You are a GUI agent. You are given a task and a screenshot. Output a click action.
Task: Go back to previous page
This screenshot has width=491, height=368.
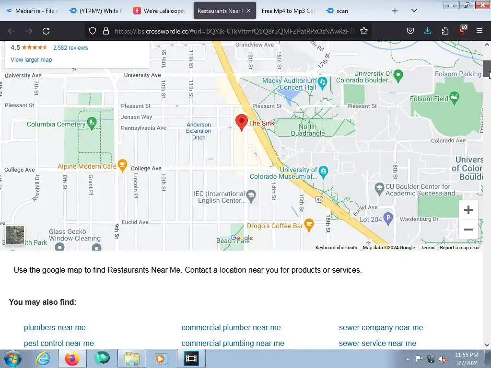click(12, 31)
